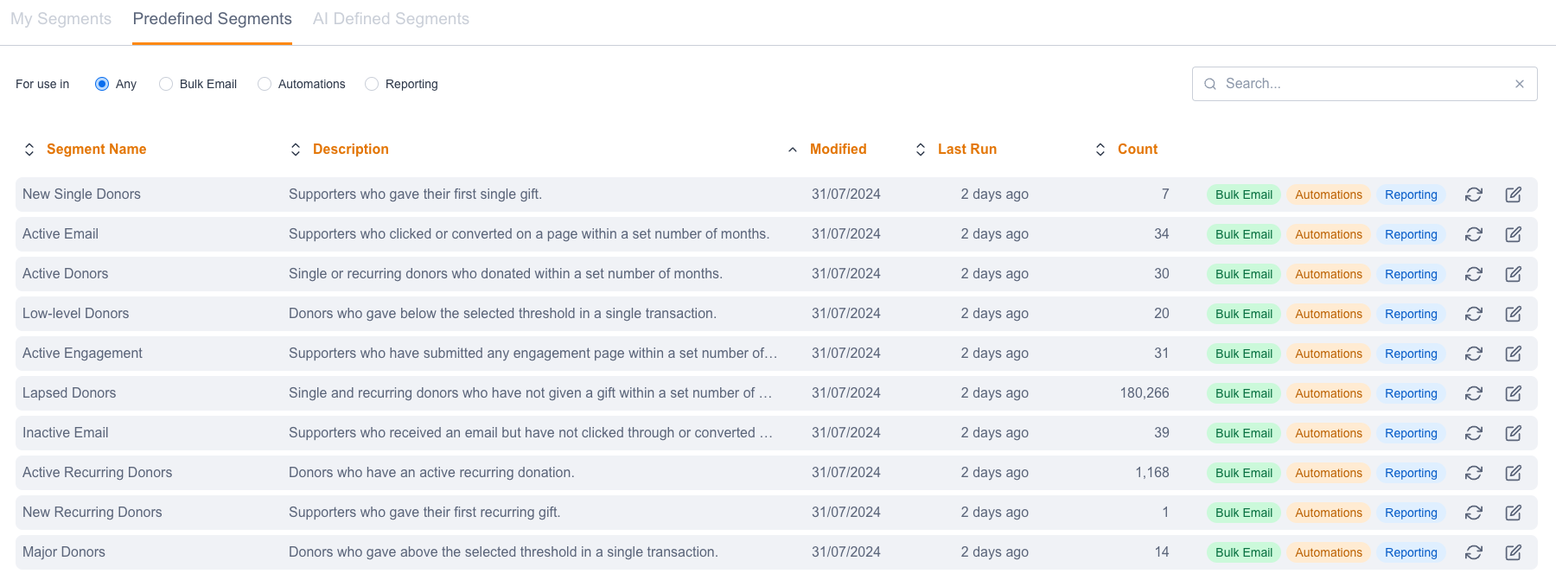Click the clear search X icon
The height and width of the screenshot is (580, 1556).
pos(1519,84)
